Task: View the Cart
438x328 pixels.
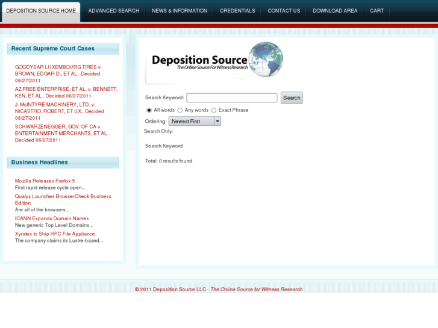Action: tap(377, 11)
